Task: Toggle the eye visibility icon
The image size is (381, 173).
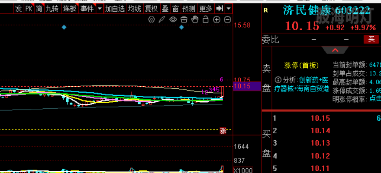Action: pos(173,19)
